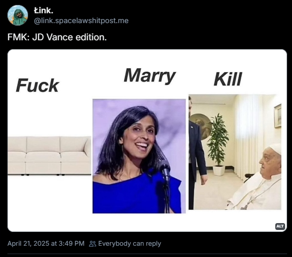Open the @link.spacelawshitpost.me handle link

(x=81, y=21)
